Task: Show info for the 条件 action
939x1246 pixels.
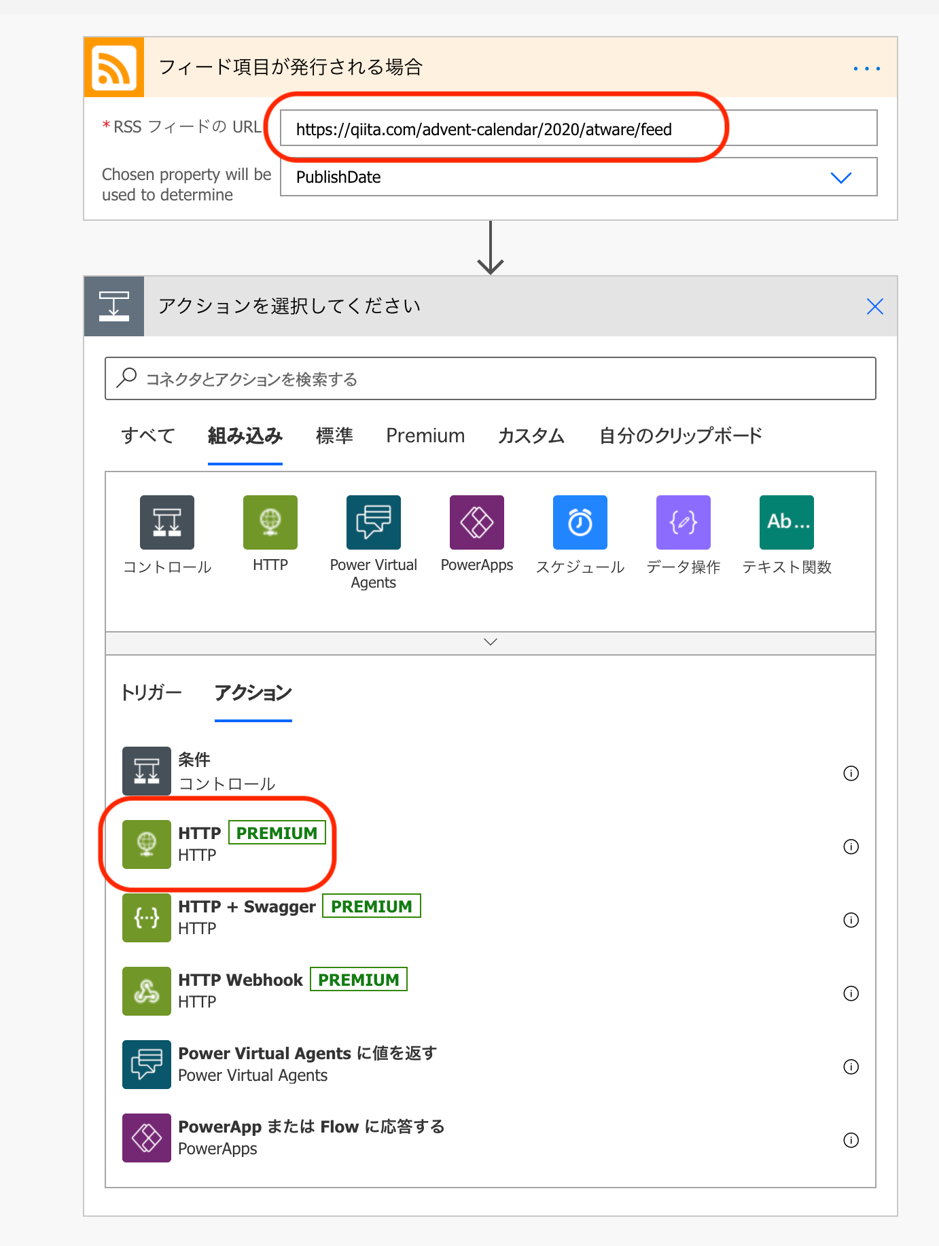Action: coord(851,773)
